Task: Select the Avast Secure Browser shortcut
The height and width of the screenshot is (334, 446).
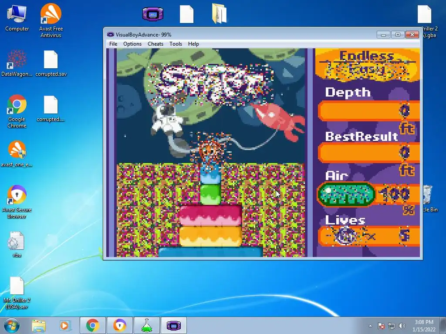Action: [17, 202]
